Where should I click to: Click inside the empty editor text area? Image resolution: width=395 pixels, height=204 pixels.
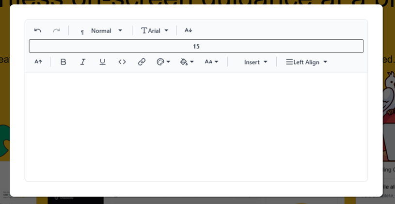click(x=196, y=127)
